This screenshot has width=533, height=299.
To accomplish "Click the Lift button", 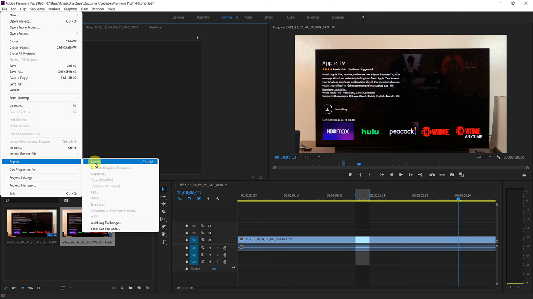I will pyautogui.click(x=432, y=174).
